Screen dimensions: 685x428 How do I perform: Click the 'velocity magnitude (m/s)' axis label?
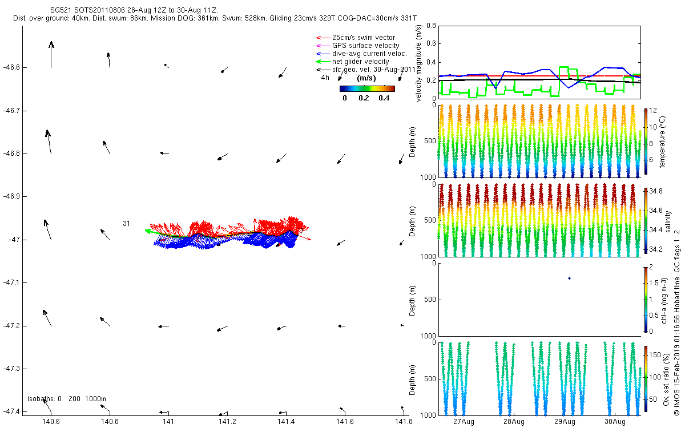point(419,63)
